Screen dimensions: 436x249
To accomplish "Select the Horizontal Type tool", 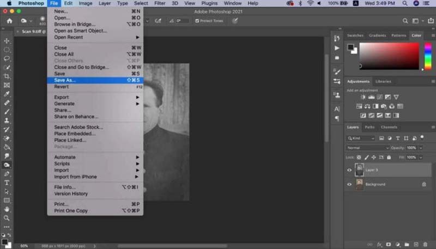I will [x=7, y=183].
